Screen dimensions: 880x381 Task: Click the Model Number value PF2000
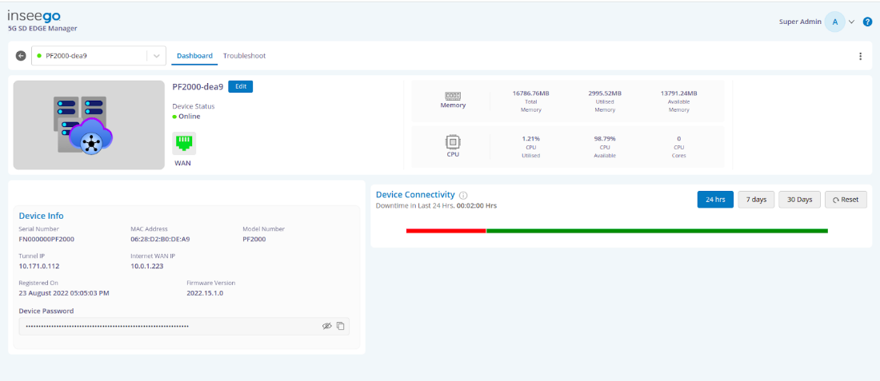click(254, 240)
